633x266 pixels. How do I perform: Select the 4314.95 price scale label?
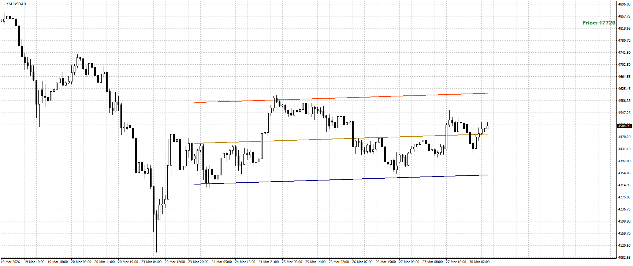pyautogui.click(x=624, y=185)
